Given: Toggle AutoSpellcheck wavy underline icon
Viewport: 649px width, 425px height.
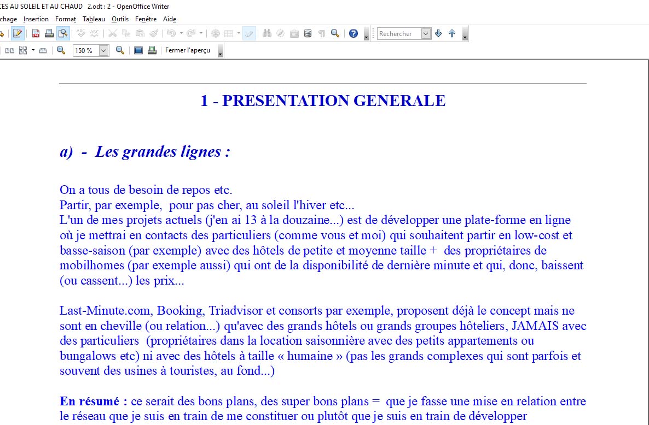Looking at the screenshot, I should pos(94,33).
